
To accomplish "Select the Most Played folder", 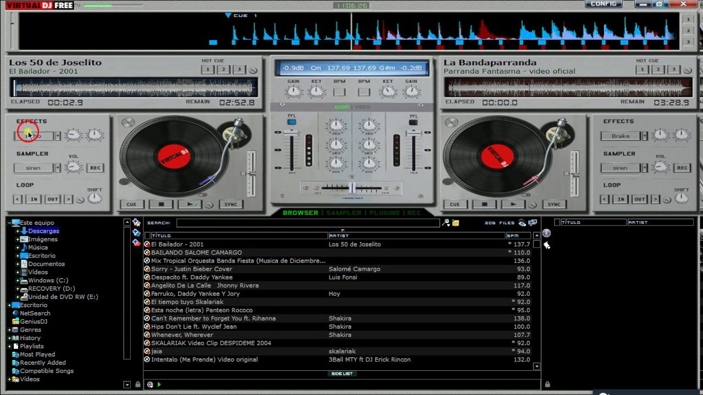I will [37, 354].
